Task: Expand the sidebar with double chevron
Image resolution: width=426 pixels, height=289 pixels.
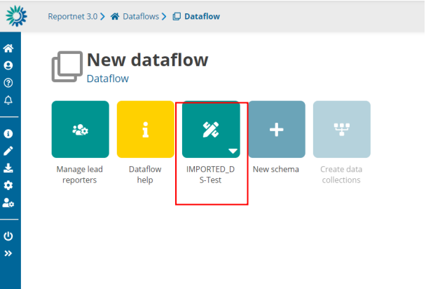Action: (8, 253)
